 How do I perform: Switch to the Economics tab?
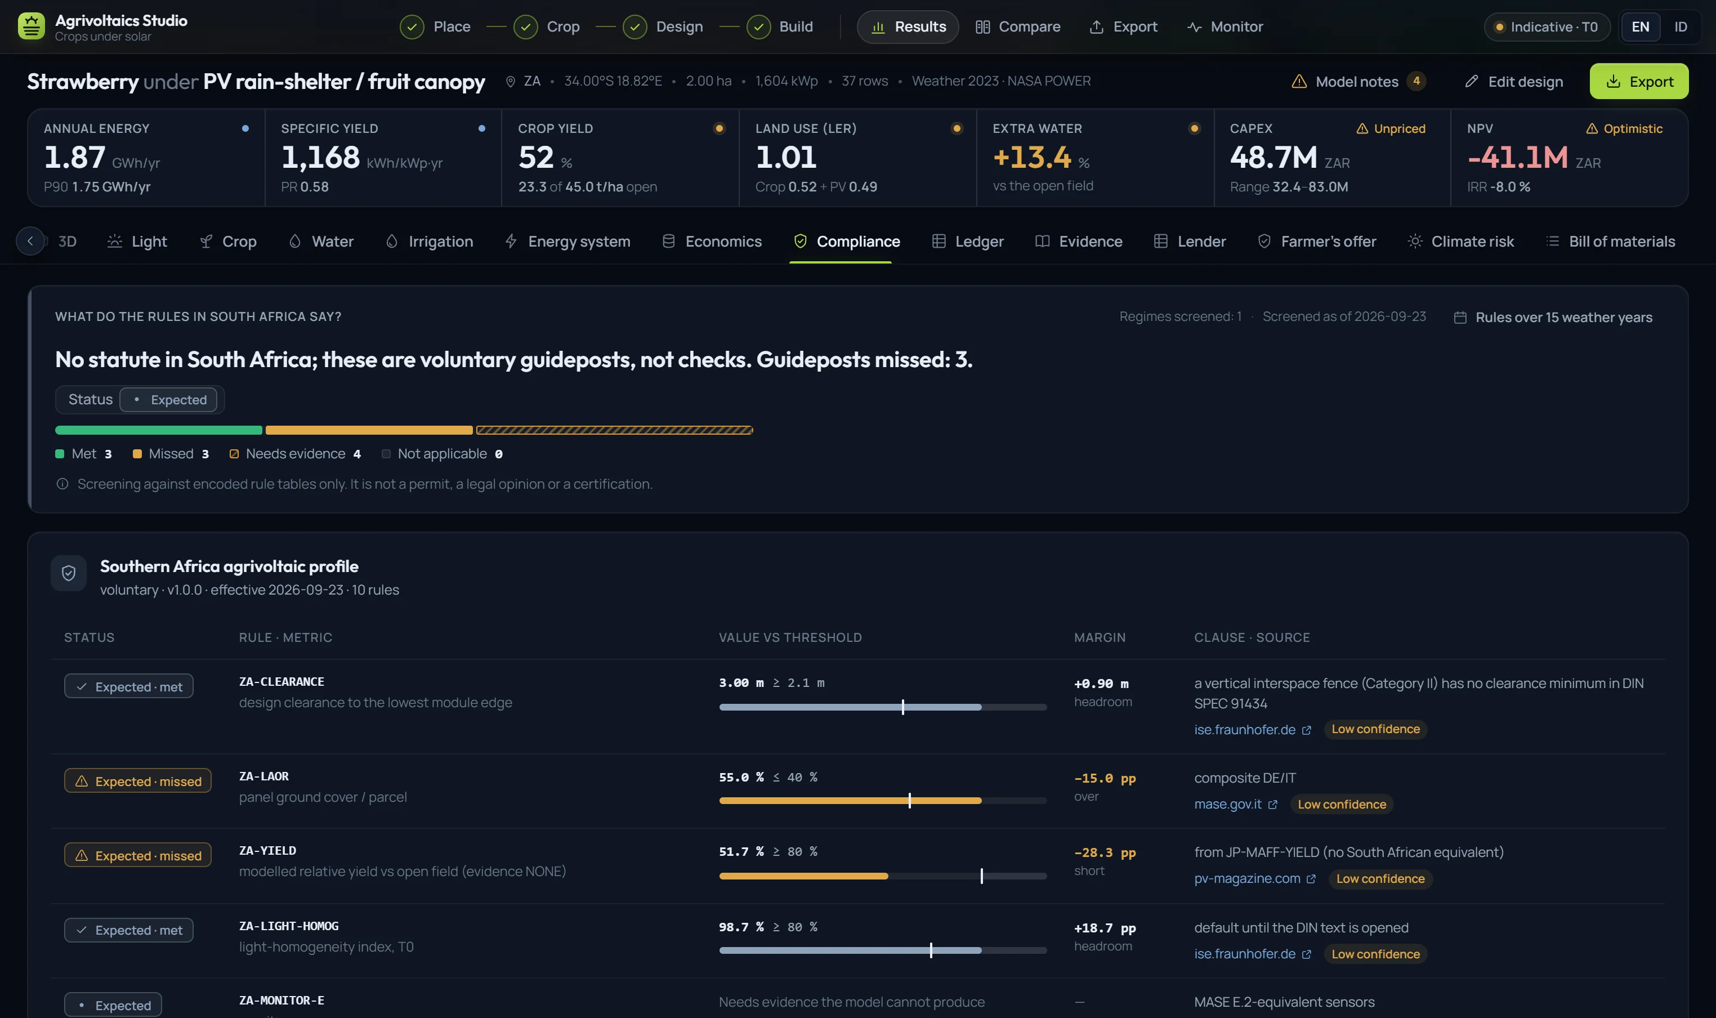(x=712, y=242)
